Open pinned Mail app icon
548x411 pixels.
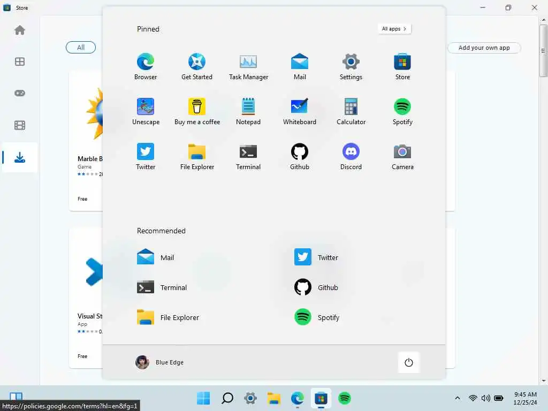click(300, 66)
